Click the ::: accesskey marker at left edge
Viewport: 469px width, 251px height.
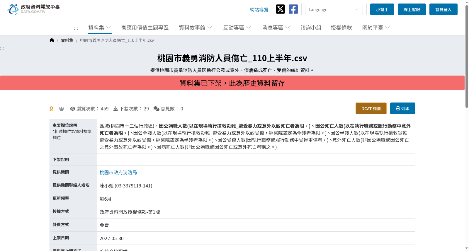click(2, 48)
